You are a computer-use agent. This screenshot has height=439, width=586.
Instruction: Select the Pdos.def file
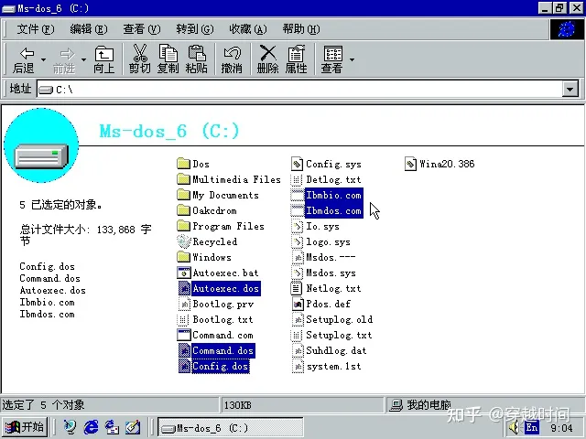tap(321, 305)
